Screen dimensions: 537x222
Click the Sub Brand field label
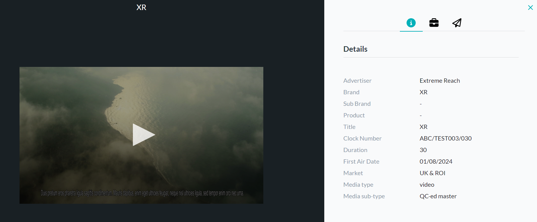tap(357, 104)
